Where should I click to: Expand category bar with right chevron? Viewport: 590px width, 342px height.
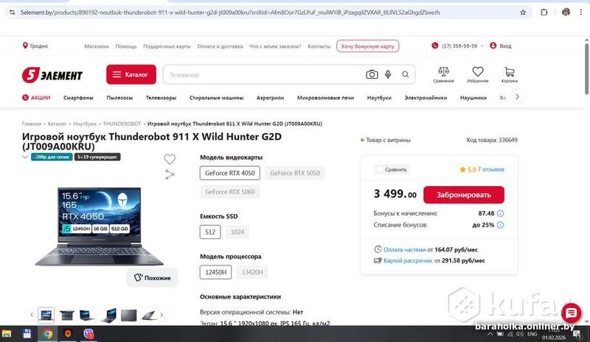pos(518,97)
